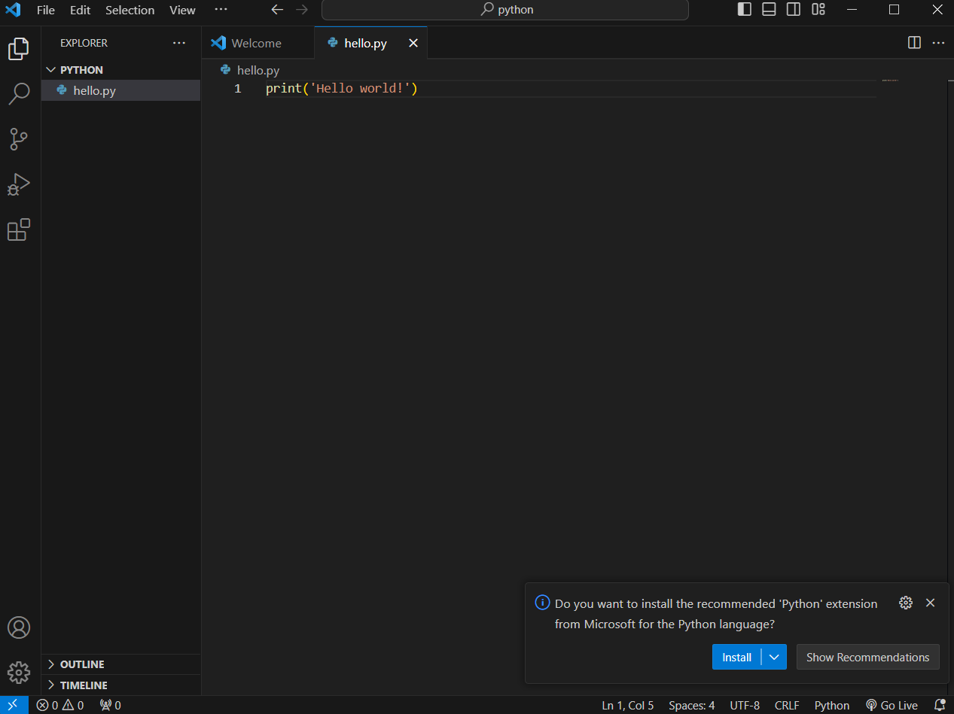The height and width of the screenshot is (714, 954).
Task: Click the command center search box
Action: [505, 10]
